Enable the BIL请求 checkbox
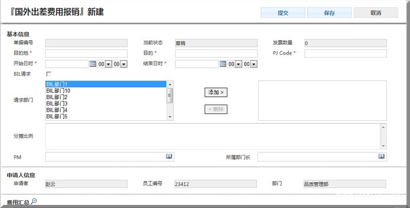The width and height of the screenshot is (410, 208). (49, 74)
